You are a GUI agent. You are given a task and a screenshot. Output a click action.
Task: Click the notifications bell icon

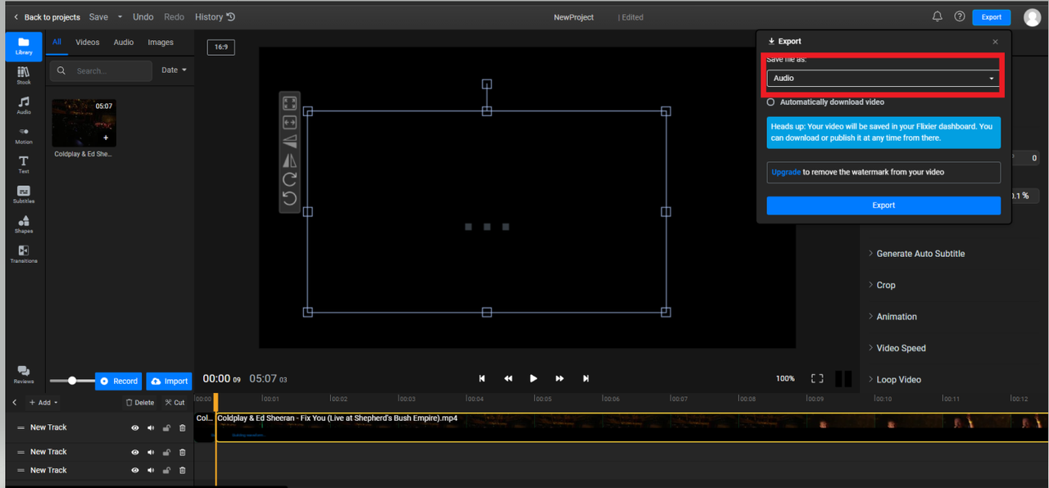point(938,16)
